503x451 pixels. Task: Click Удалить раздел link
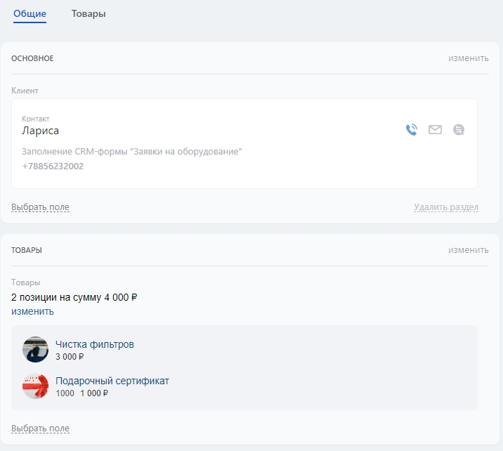(x=446, y=207)
